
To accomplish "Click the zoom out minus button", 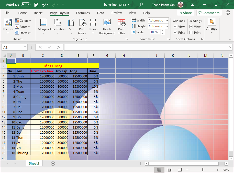I will [x=187, y=170].
